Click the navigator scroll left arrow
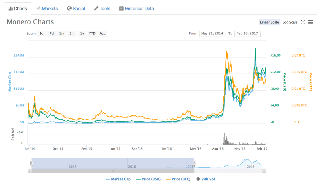The image size is (317, 183). point(30,171)
